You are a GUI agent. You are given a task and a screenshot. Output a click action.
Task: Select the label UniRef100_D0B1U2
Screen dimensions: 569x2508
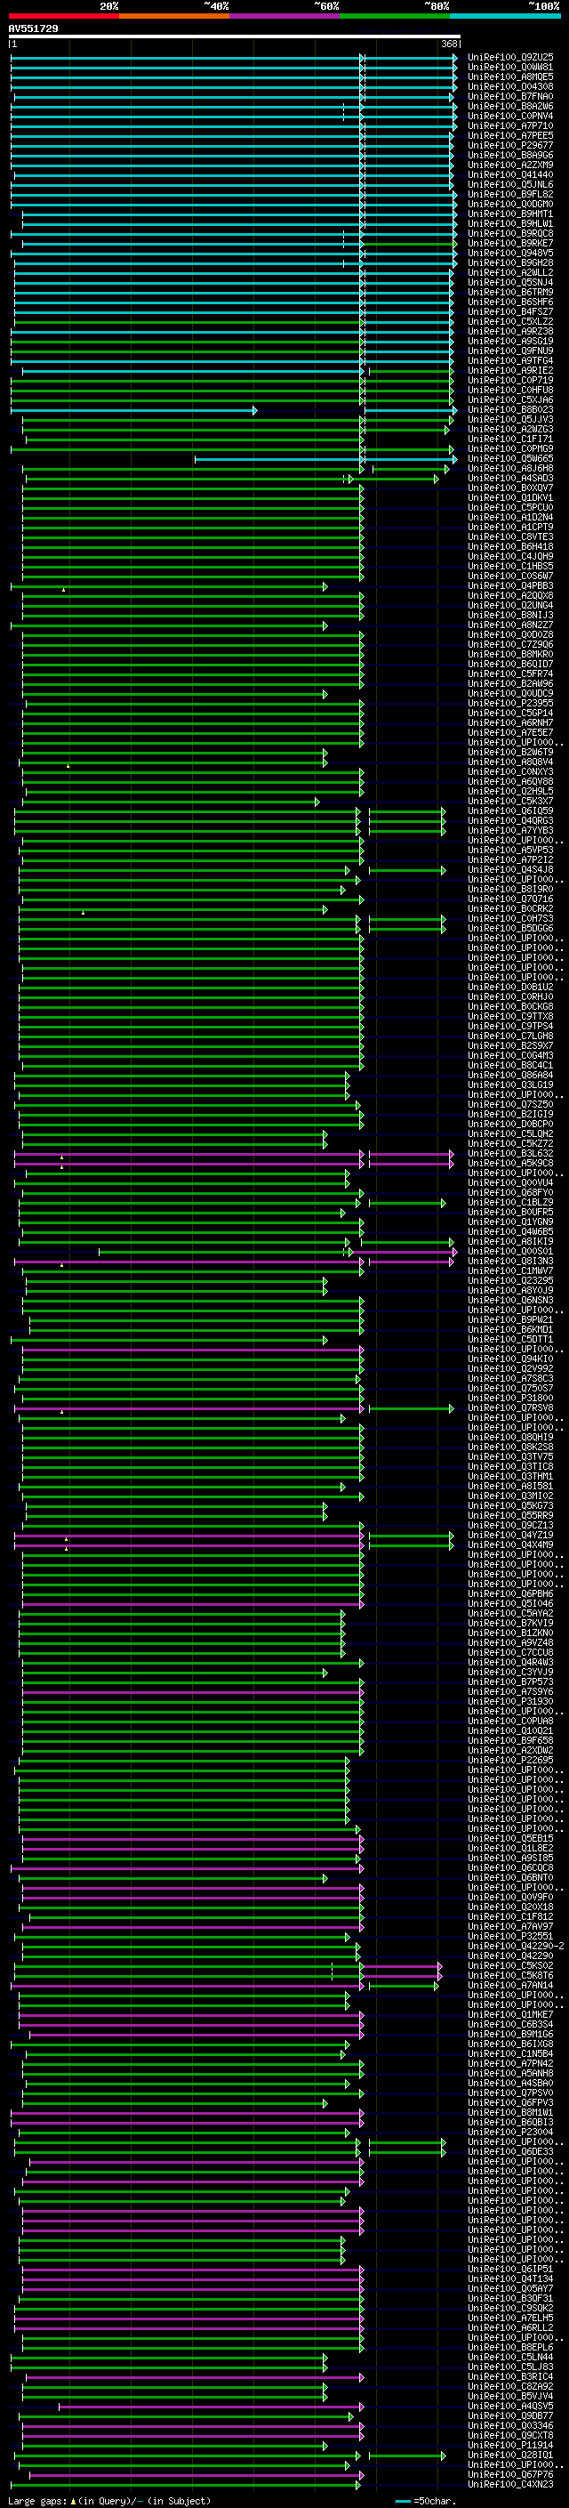(x=510, y=988)
